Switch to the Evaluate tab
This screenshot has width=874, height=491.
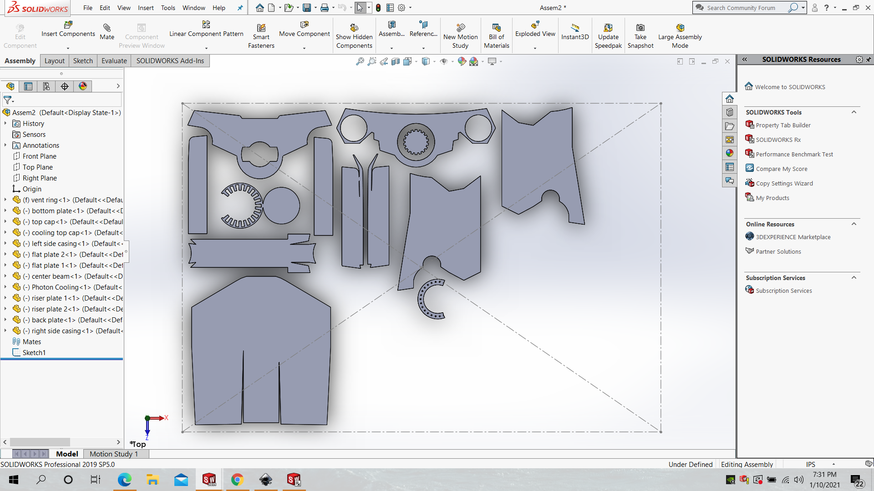tap(114, 61)
